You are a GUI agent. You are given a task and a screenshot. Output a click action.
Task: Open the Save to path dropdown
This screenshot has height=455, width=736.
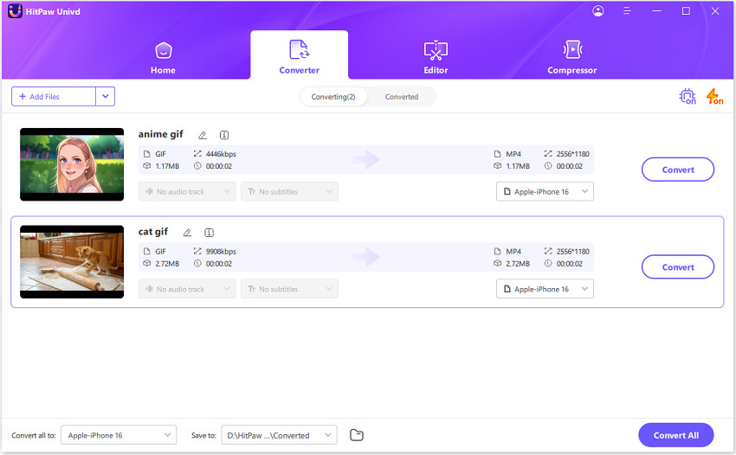280,435
